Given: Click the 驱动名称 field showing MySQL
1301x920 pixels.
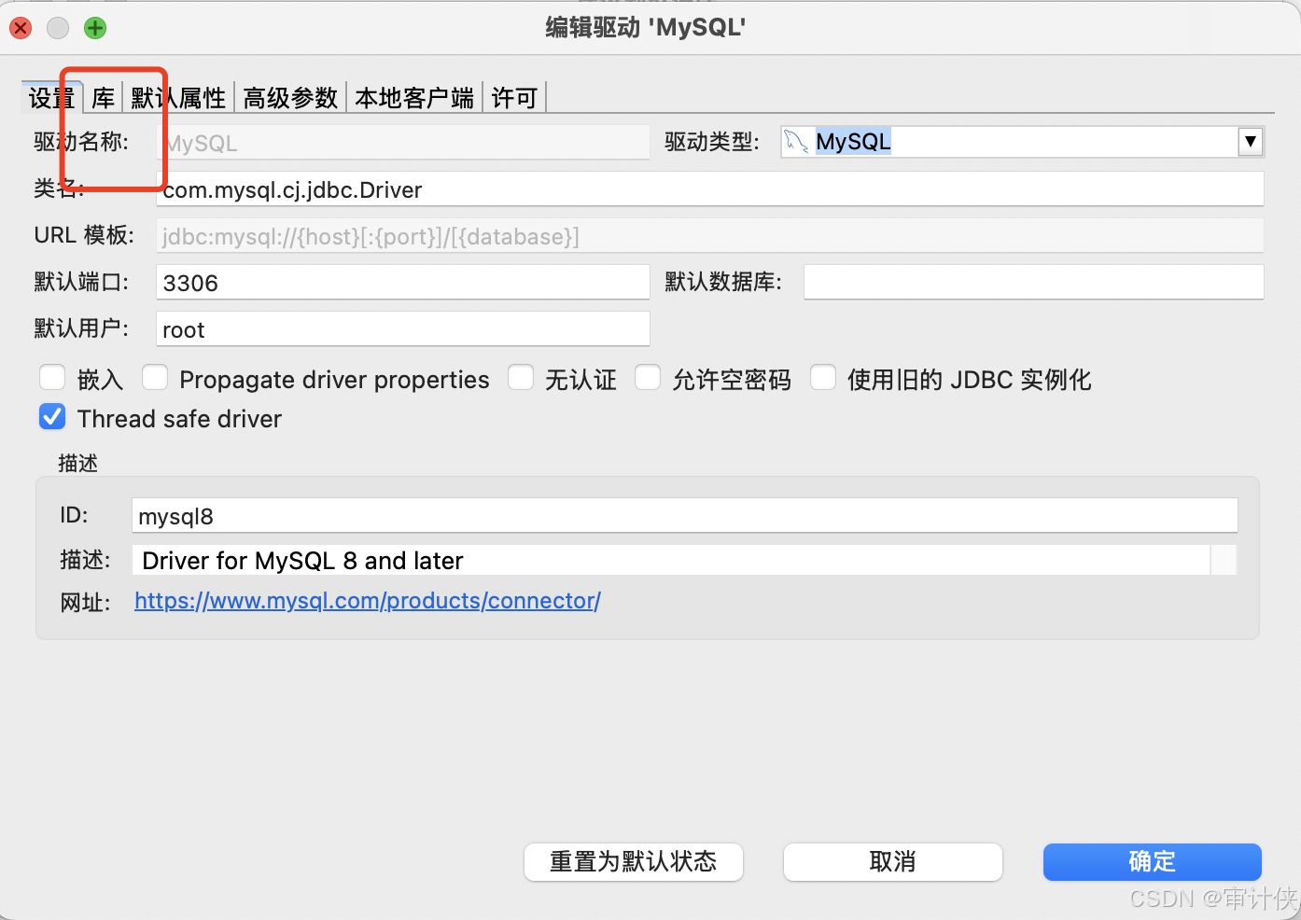Looking at the screenshot, I should click(402, 143).
